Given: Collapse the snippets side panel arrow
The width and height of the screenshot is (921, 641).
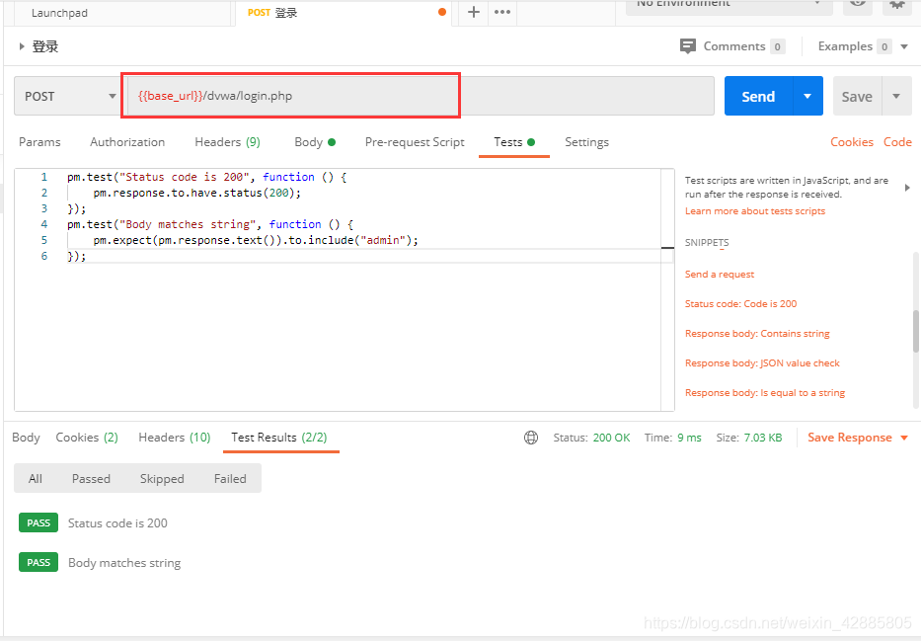Looking at the screenshot, I should 907,188.
